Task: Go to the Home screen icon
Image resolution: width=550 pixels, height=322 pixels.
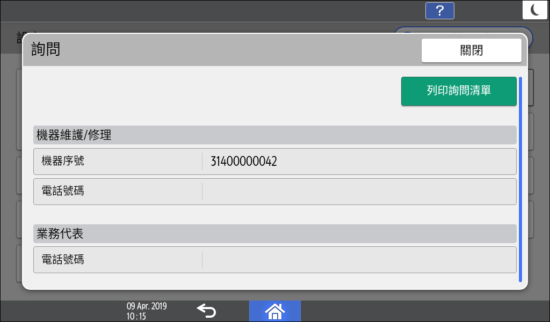Action: point(274,311)
